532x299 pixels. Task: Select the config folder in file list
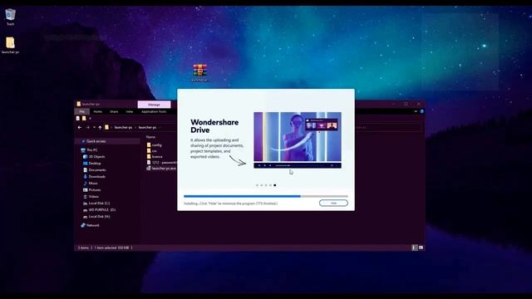point(155,145)
